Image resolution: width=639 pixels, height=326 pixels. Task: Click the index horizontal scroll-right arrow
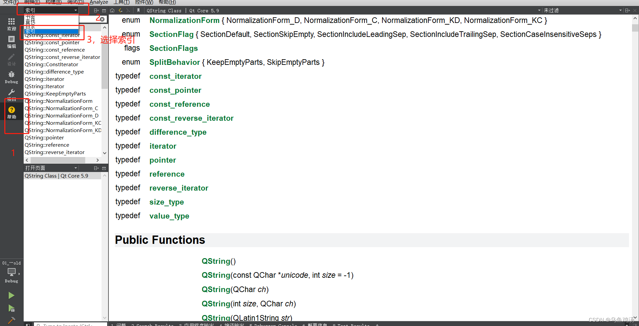(98, 160)
